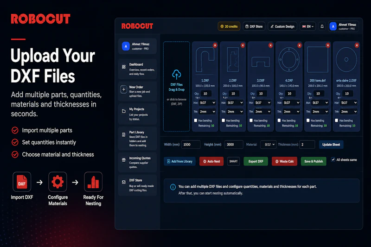Remove the 200 kare.dxf part card
This screenshot has height=247, width=371.
coord(328,45)
